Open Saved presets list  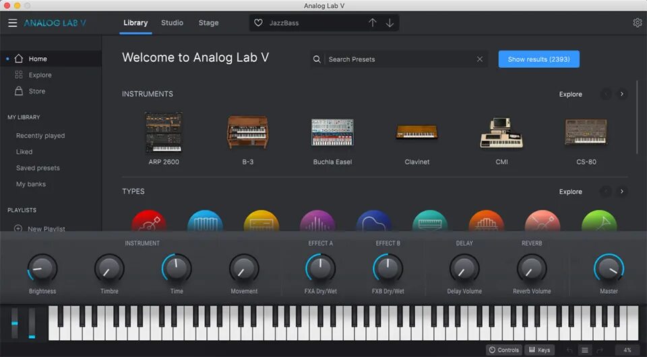pos(38,168)
